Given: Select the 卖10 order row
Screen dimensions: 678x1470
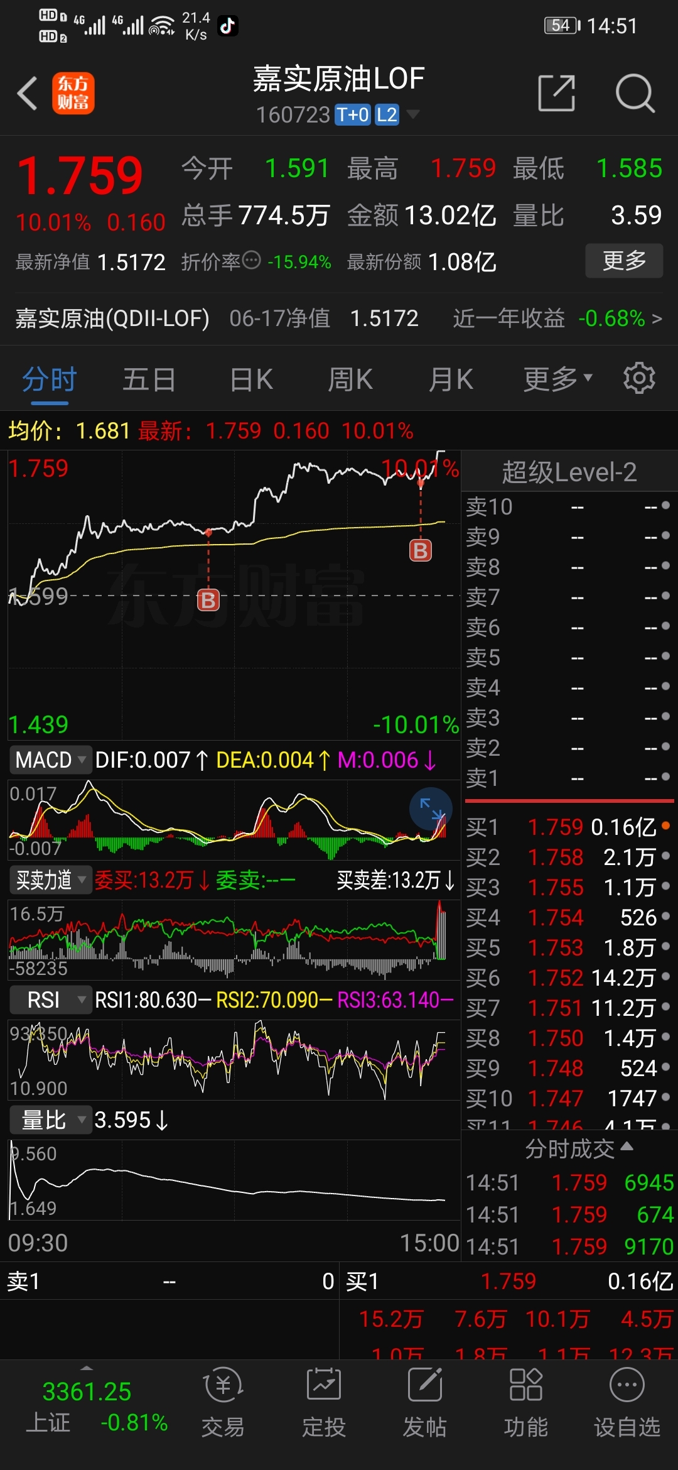Looking at the screenshot, I should 568,506.
